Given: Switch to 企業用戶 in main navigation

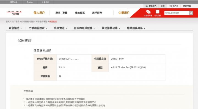Looking at the screenshot, I should 124,13.
